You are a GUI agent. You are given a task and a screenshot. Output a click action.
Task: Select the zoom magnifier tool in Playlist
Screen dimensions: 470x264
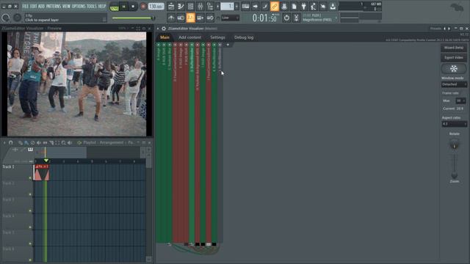pos(64,143)
